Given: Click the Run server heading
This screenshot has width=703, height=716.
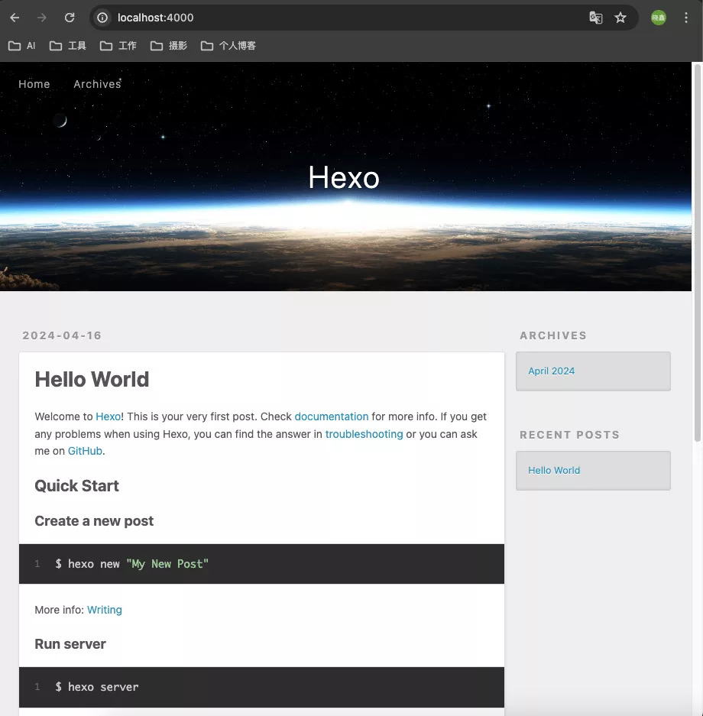Looking at the screenshot, I should [70, 644].
